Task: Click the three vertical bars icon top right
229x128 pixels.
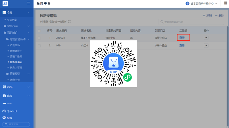Action: [x=226, y=3]
